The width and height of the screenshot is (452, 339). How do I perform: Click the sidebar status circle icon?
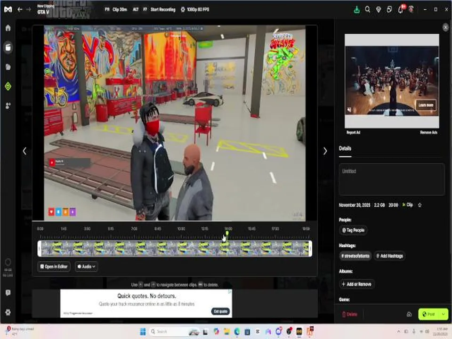(8, 262)
